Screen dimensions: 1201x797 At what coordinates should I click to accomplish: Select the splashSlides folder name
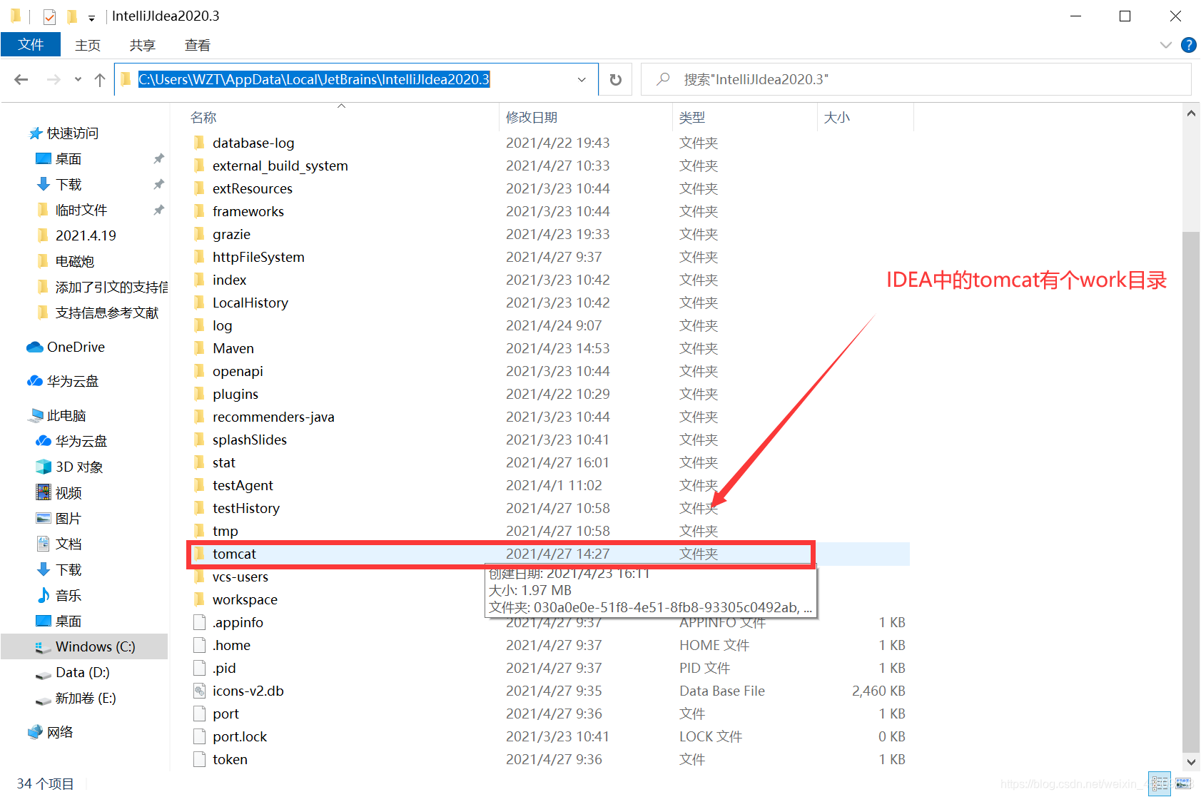[250, 440]
